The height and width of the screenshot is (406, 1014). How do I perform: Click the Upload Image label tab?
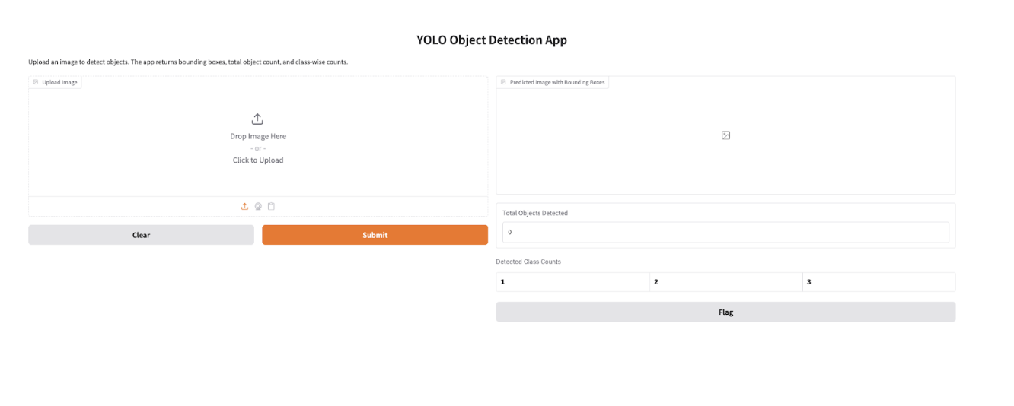click(x=59, y=82)
